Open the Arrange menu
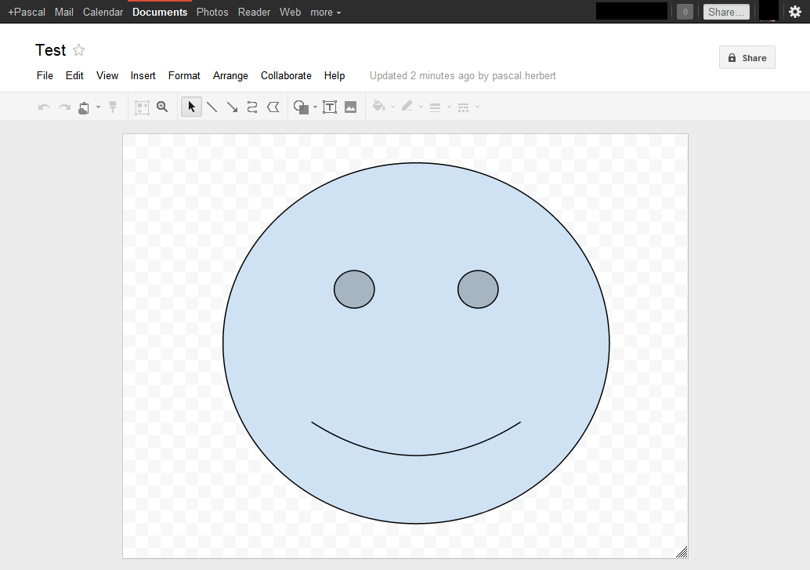The image size is (810, 570). (x=230, y=75)
